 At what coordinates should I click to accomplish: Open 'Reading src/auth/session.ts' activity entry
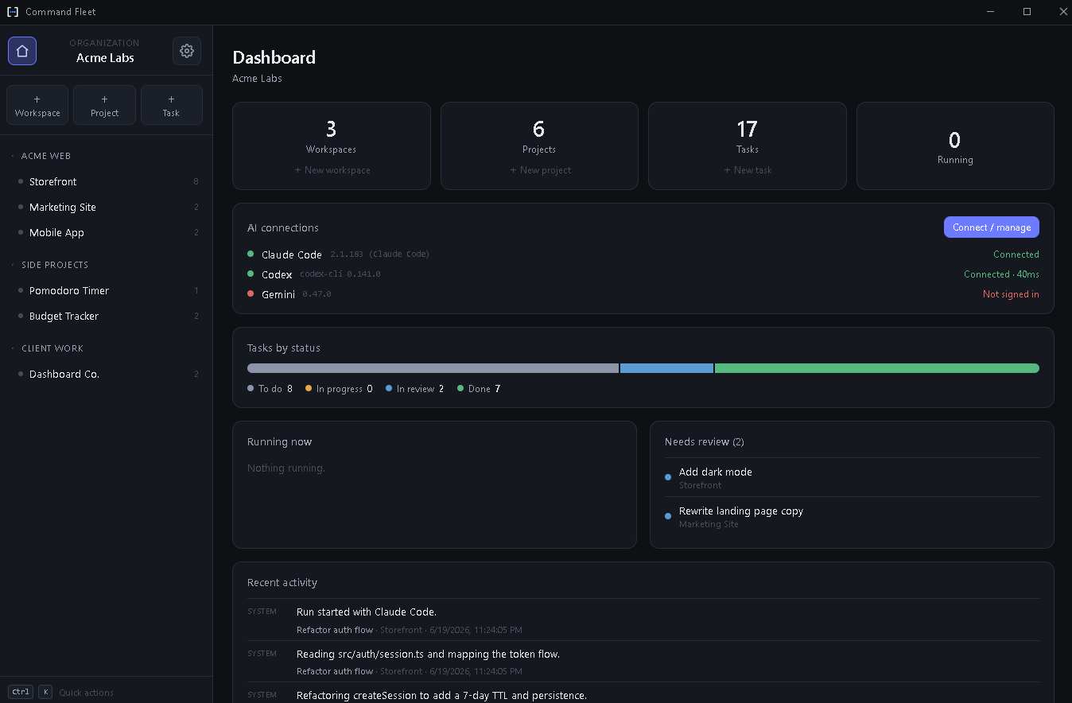(x=643, y=662)
